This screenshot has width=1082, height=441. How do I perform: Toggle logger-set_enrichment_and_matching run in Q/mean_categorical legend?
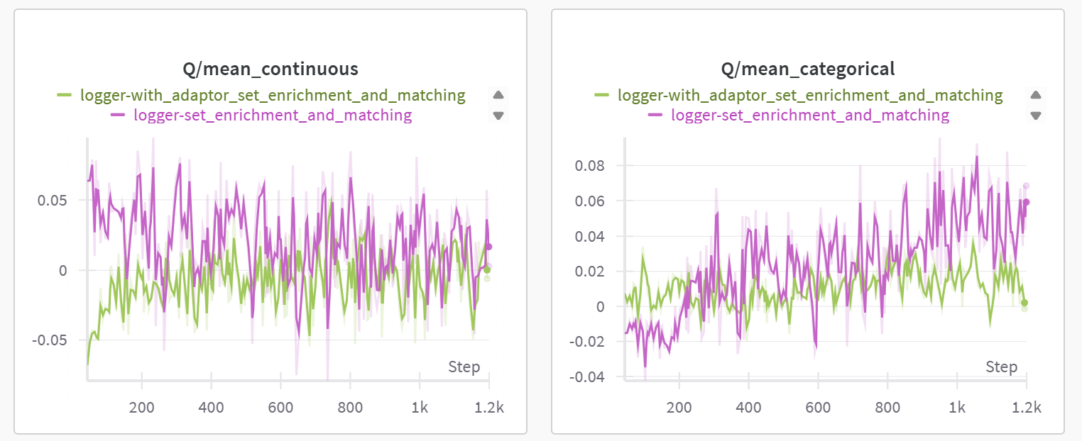pos(810,115)
